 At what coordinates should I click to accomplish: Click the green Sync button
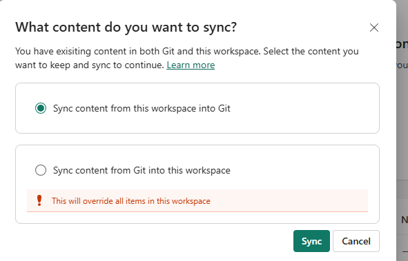click(x=311, y=241)
